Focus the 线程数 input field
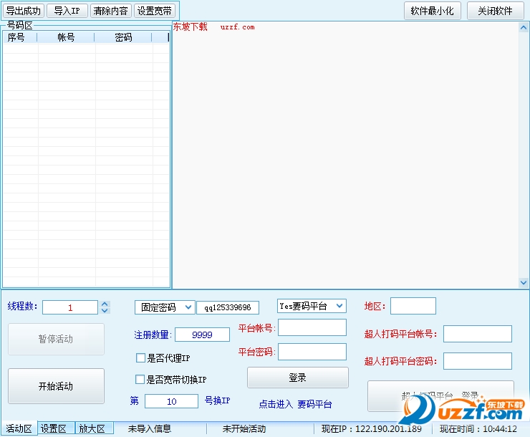This screenshot has height=437, width=530. 70,307
